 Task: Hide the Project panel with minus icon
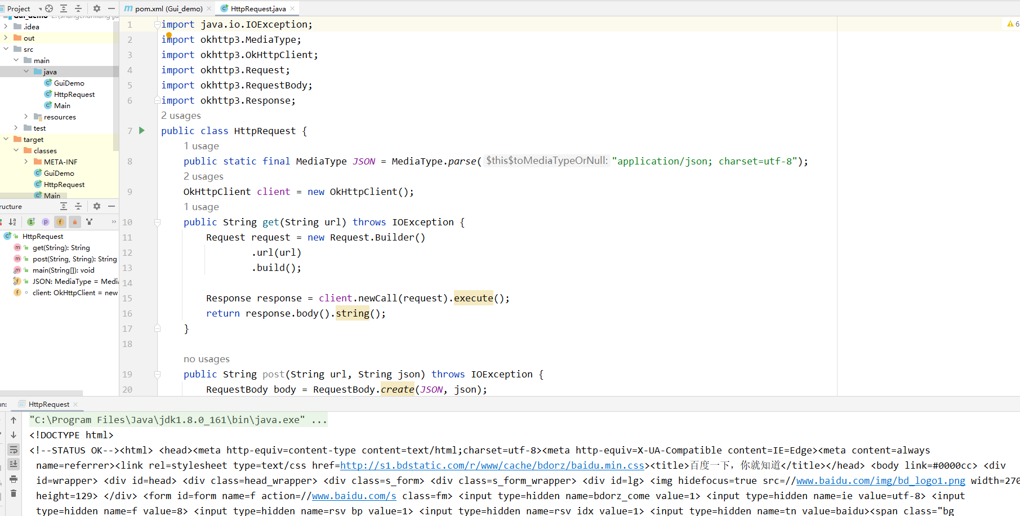[x=112, y=8]
